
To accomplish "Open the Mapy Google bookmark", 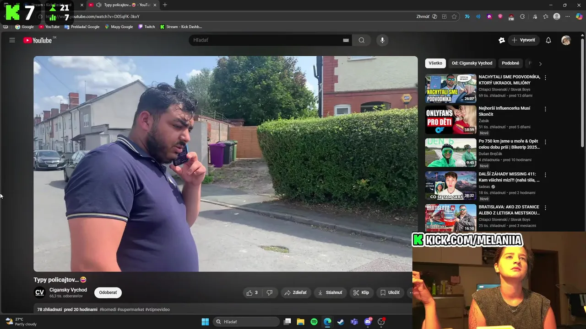I will [119, 27].
